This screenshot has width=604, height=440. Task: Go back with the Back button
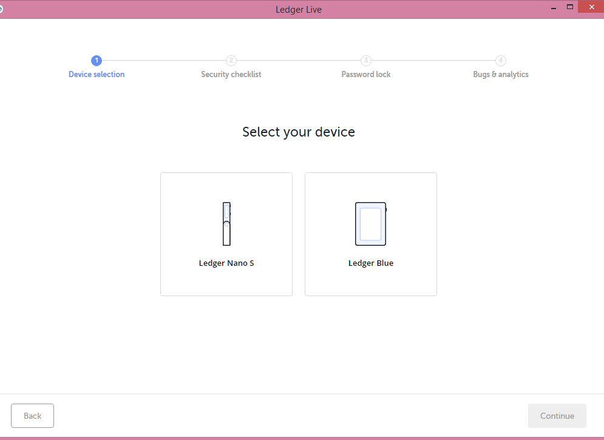point(32,416)
